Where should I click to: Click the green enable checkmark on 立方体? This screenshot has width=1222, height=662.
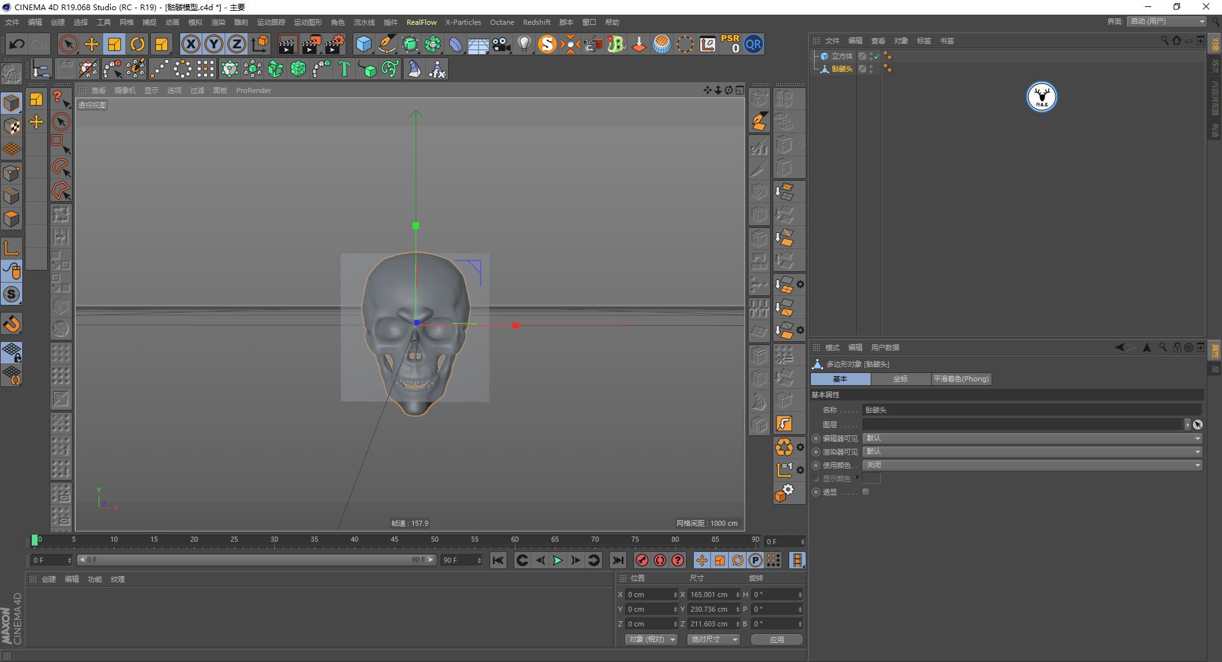(876, 56)
